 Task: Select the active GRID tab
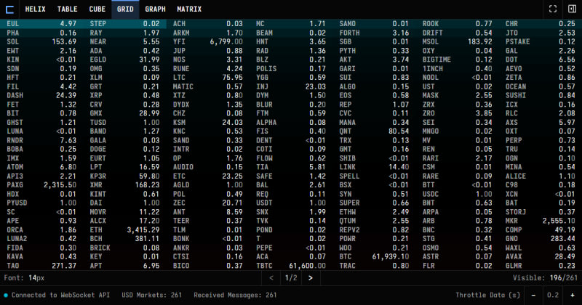pos(125,9)
